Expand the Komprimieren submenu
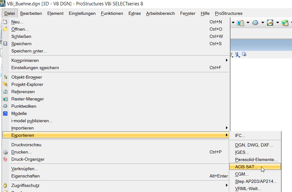The height and width of the screenshot is (192, 292). [116, 61]
